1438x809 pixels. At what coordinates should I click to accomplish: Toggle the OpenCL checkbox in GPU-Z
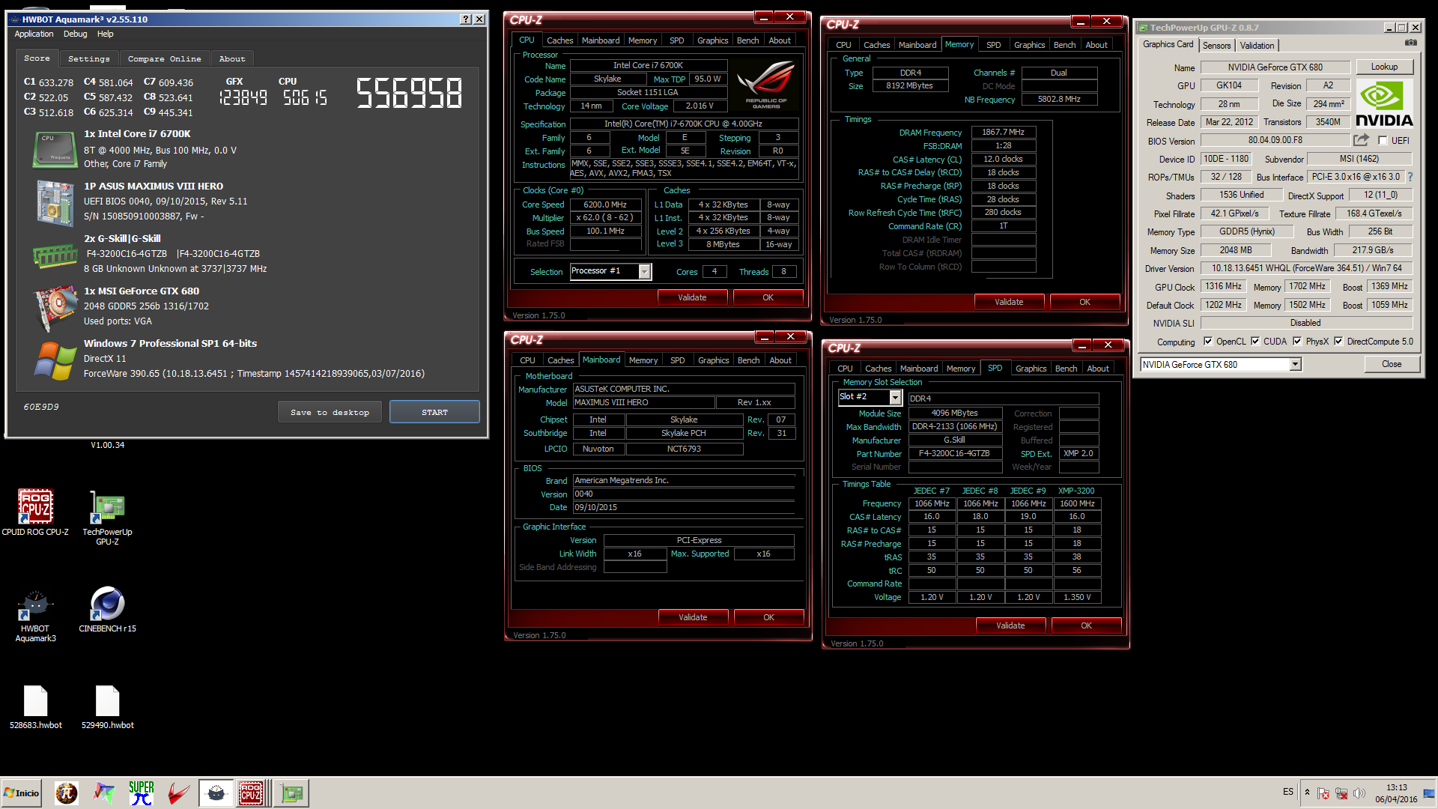tap(1207, 341)
